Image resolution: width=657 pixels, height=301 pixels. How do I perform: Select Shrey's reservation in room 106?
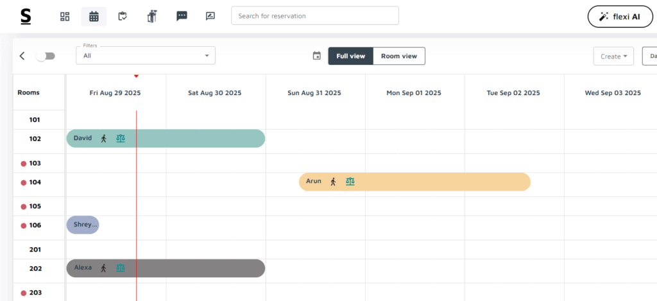pos(83,225)
